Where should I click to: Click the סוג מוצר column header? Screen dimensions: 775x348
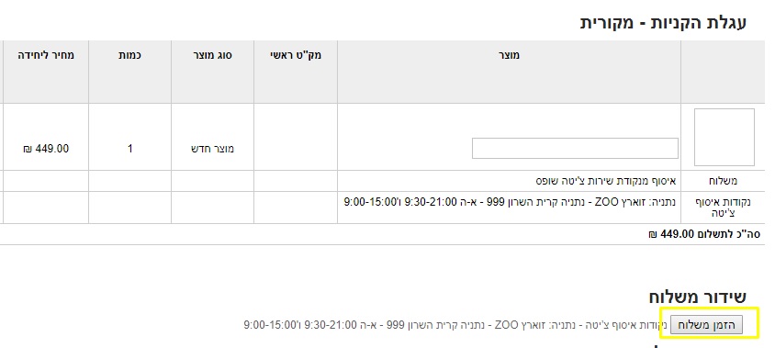click(x=212, y=55)
